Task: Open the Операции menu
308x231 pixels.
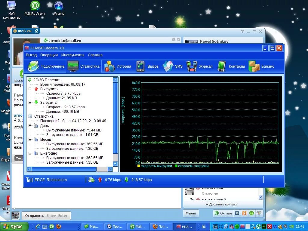Action: [x=49, y=55]
